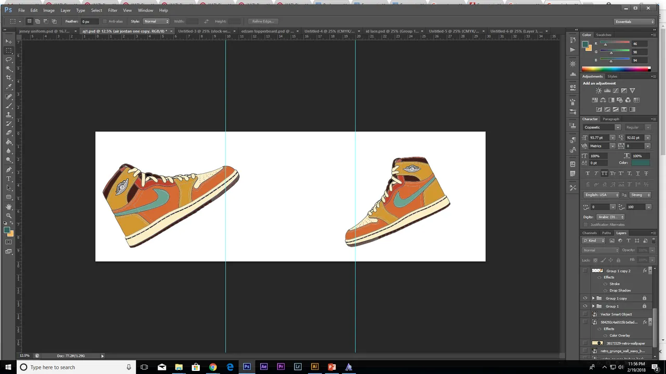Open the Layer menu
This screenshot has width=666, height=374.
pyautogui.click(x=66, y=10)
